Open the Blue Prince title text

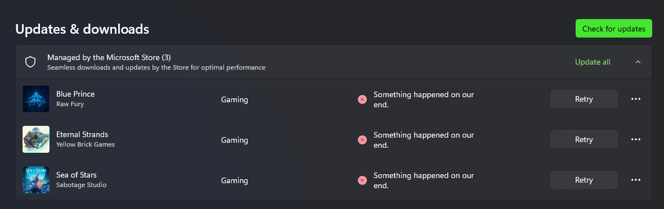pyautogui.click(x=75, y=94)
